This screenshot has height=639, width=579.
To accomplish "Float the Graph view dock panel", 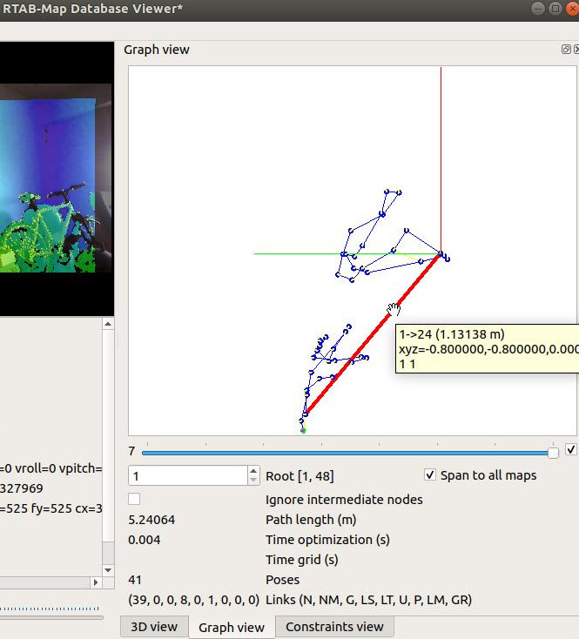I will click(566, 50).
